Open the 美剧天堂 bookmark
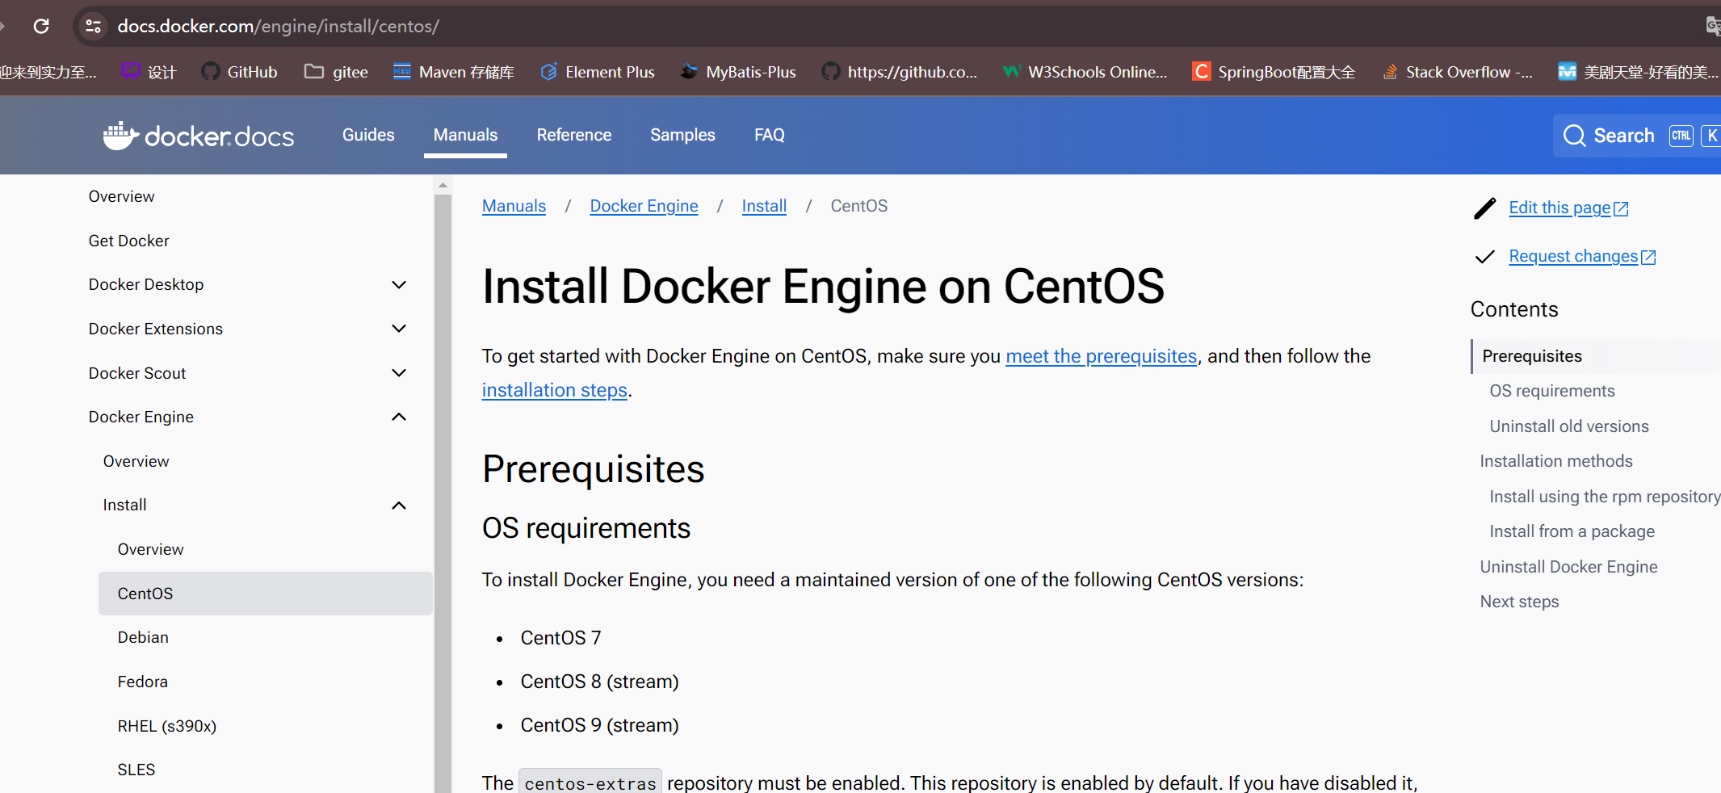Image resolution: width=1721 pixels, height=793 pixels. [1639, 72]
